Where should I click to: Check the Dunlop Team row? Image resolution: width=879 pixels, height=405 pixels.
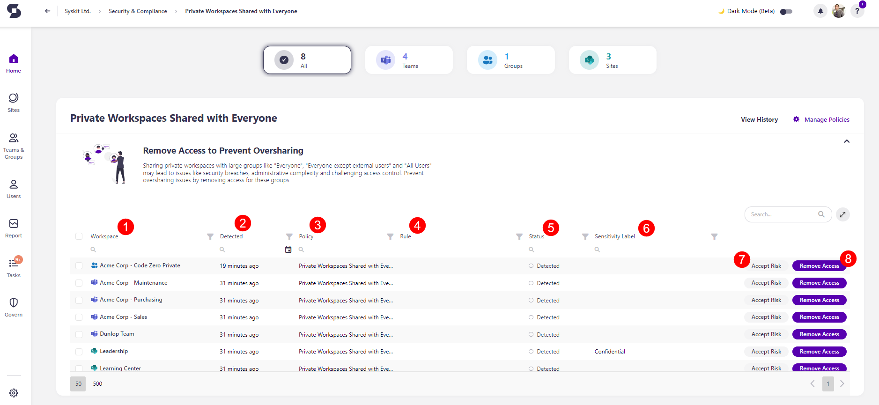pyautogui.click(x=79, y=334)
